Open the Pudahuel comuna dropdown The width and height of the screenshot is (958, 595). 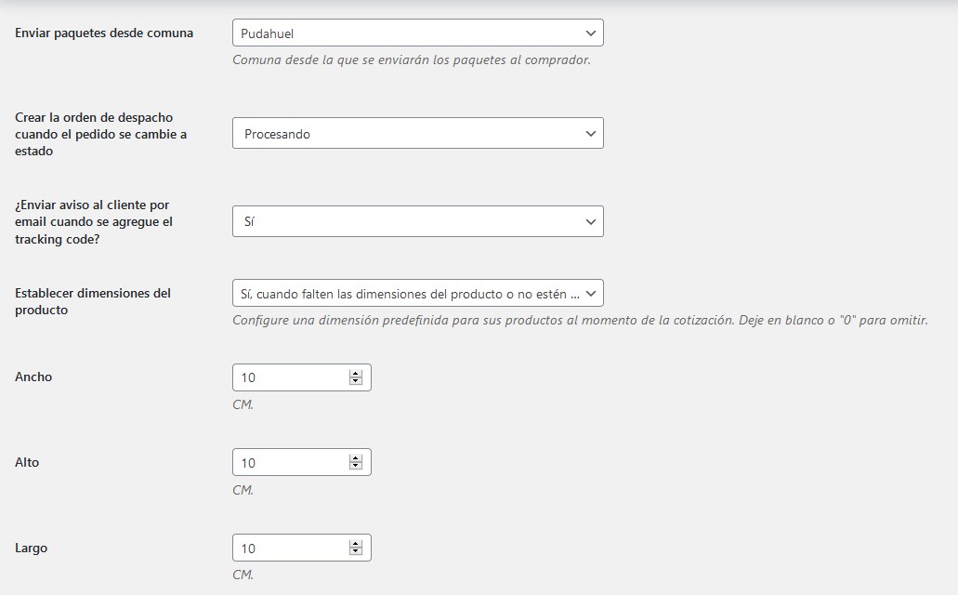coord(417,33)
